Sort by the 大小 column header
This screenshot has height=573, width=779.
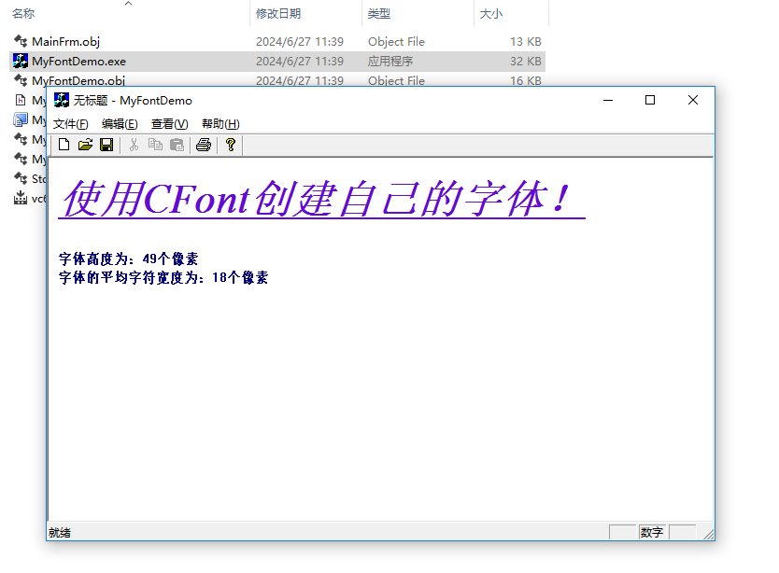[491, 14]
